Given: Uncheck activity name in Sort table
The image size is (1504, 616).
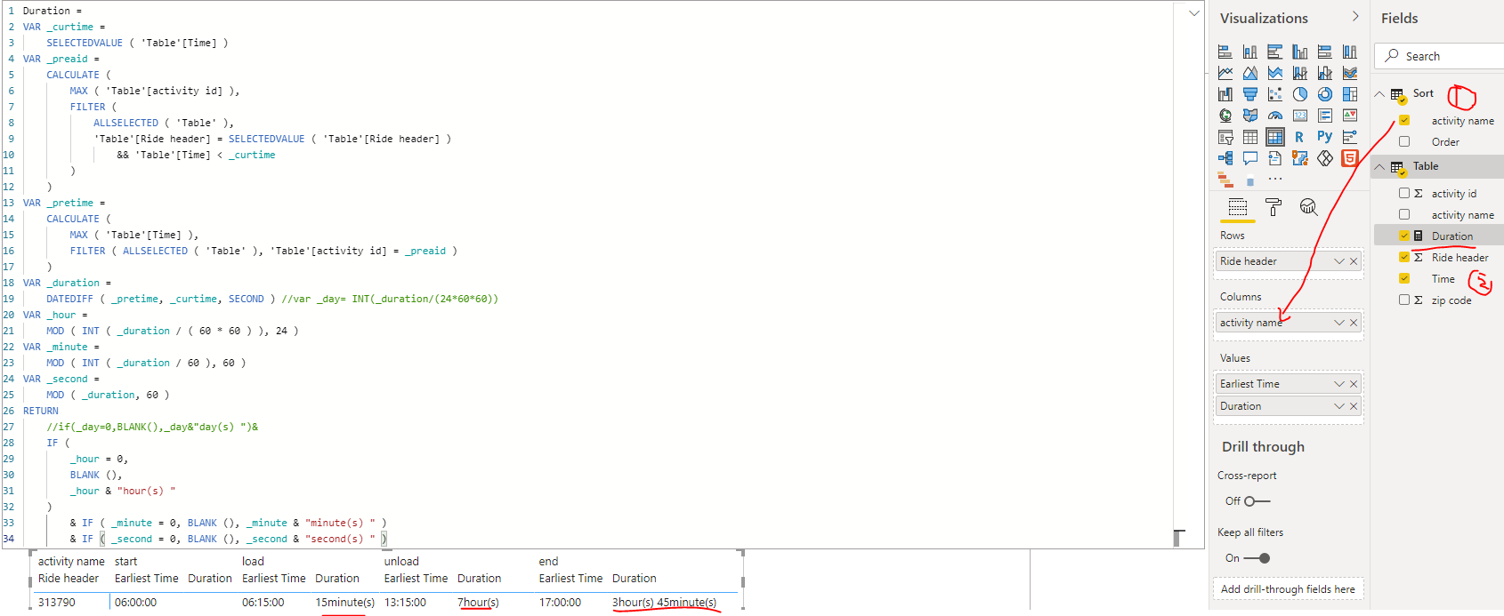Looking at the screenshot, I should 1404,121.
